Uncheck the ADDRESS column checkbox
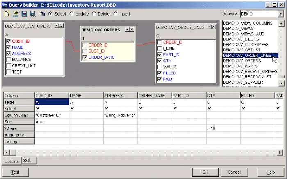 click(x=9, y=54)
